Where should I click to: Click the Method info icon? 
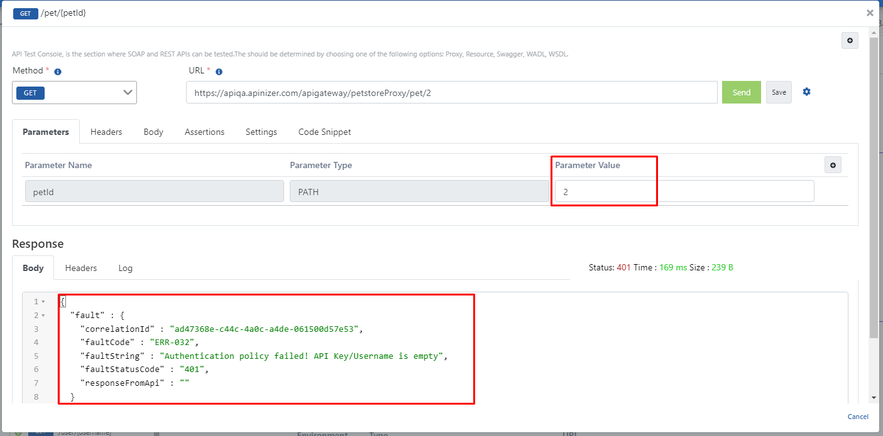58,72
